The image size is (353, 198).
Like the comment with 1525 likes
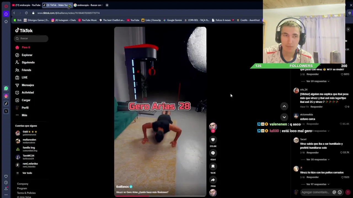point(342,177)
